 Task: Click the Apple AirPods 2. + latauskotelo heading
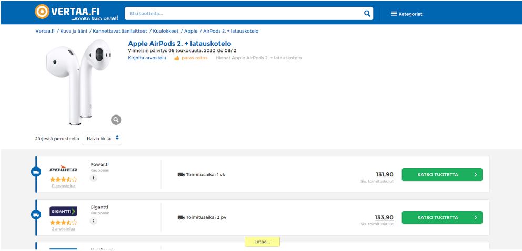tap(180, 44)
